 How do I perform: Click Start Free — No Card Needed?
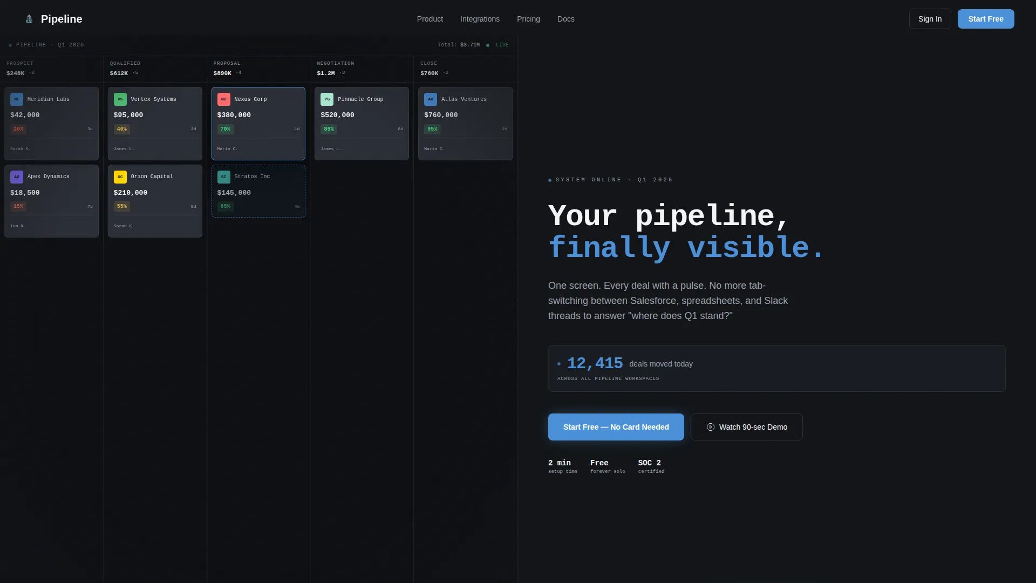616,427
